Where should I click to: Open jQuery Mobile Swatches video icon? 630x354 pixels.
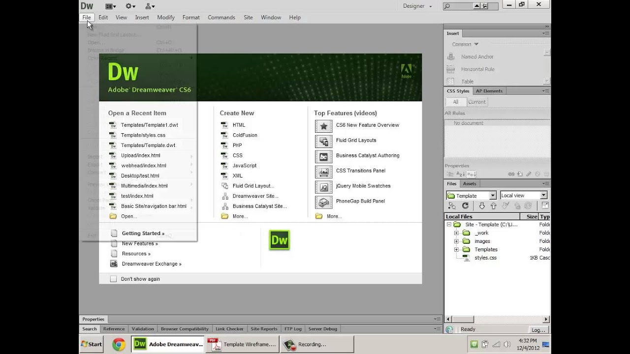[323, 186]
